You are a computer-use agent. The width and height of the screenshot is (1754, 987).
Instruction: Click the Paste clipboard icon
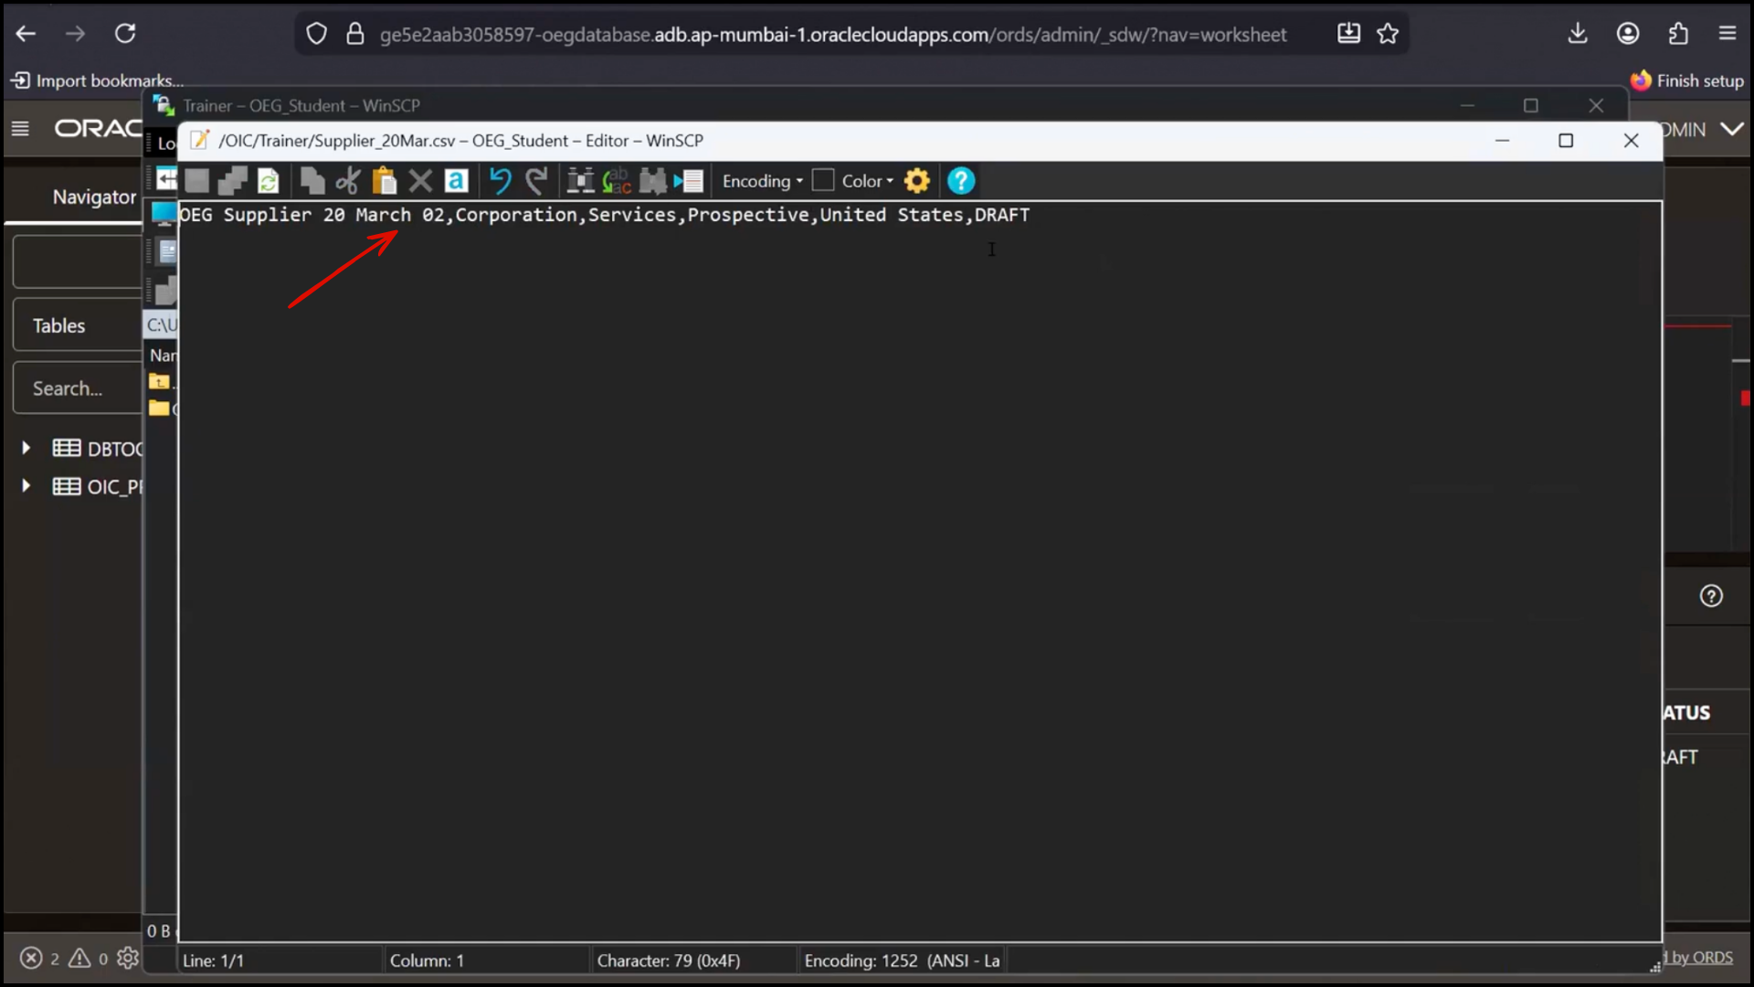tap(385, 181)
